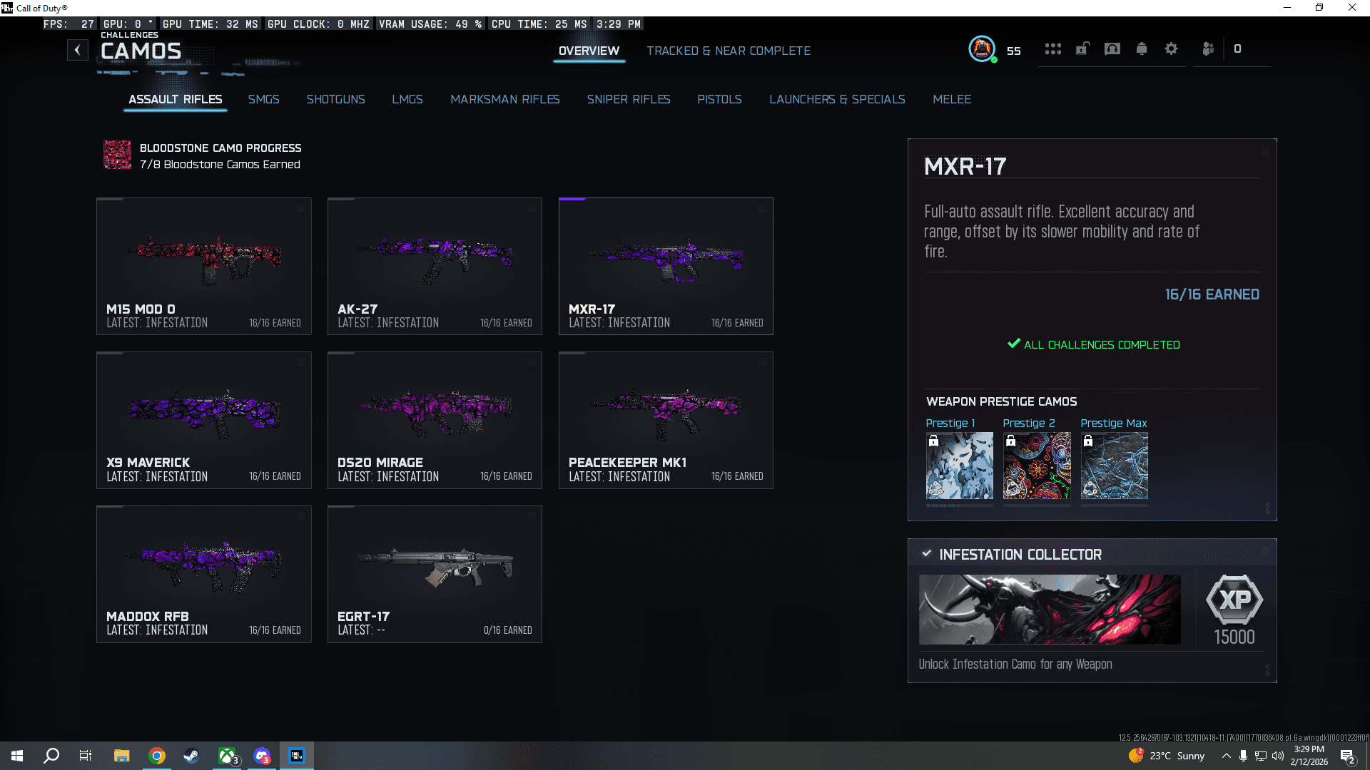Open Xbox app from taskbar

click(x=227, y=756)
